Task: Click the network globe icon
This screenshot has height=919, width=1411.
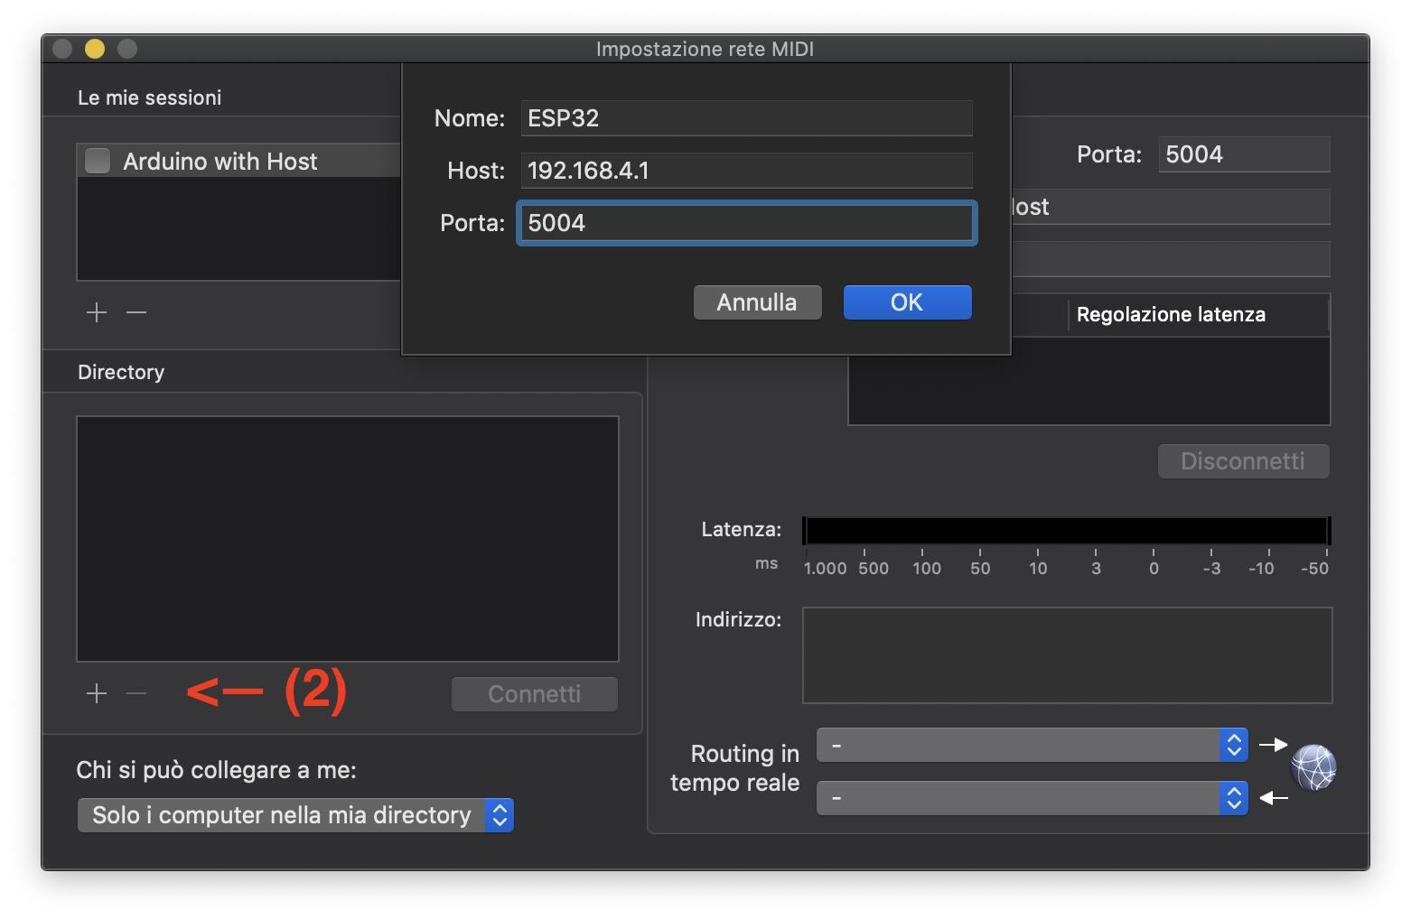Action: click(x=1312, y=767)
